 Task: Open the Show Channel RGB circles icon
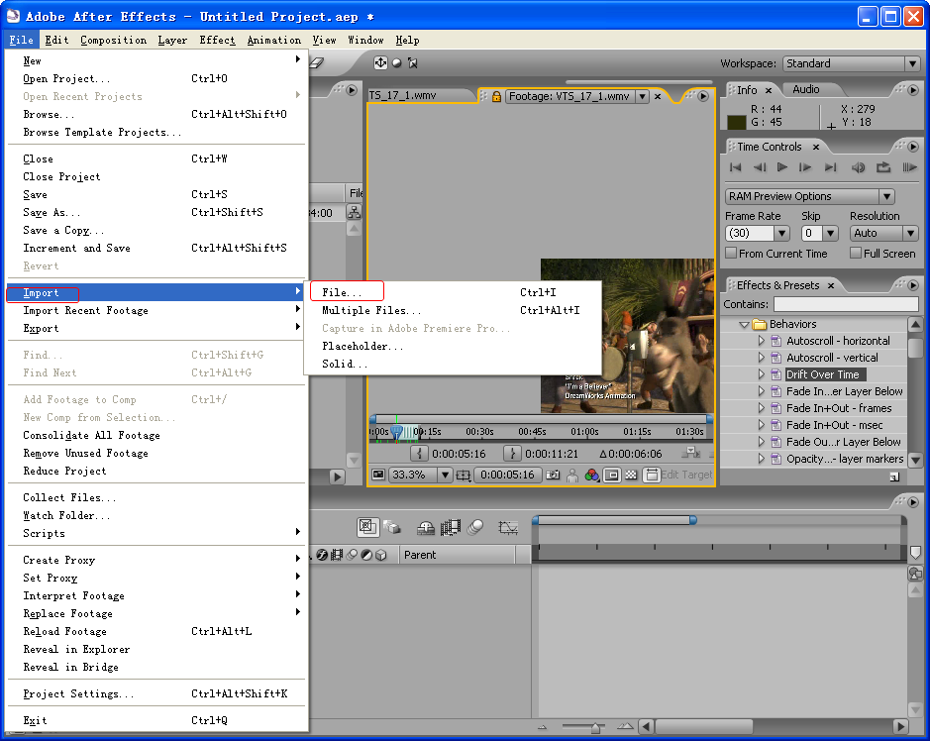click(592, 475)
